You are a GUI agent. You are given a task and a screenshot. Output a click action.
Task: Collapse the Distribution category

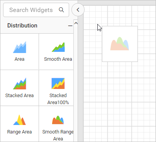70,26
